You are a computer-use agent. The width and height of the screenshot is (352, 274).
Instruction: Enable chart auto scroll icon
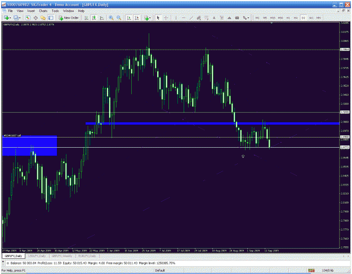click(129, 18)
